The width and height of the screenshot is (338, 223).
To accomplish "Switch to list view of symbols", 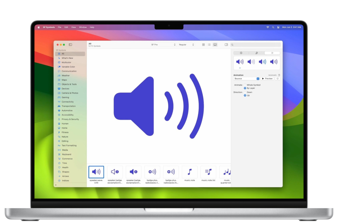I will pyautogui.click(x=209, y=45).
